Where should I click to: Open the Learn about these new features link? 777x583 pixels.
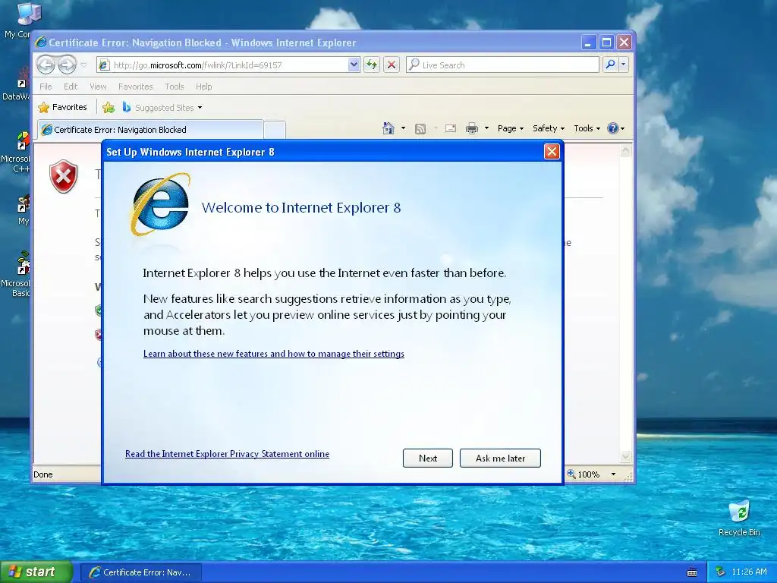273,354
